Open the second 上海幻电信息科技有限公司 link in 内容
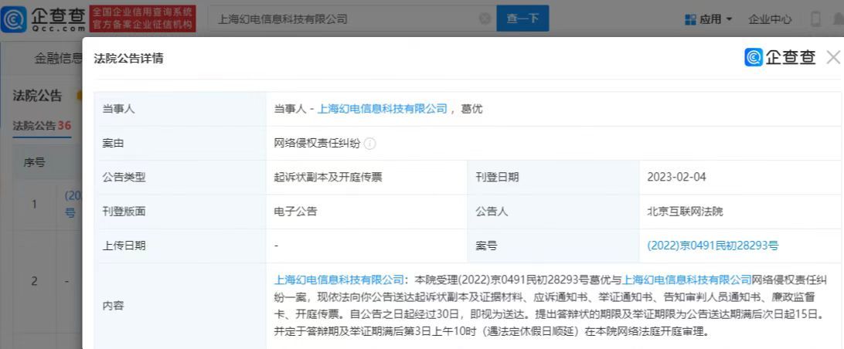The image size is (844, 349). tap(687, 280)
